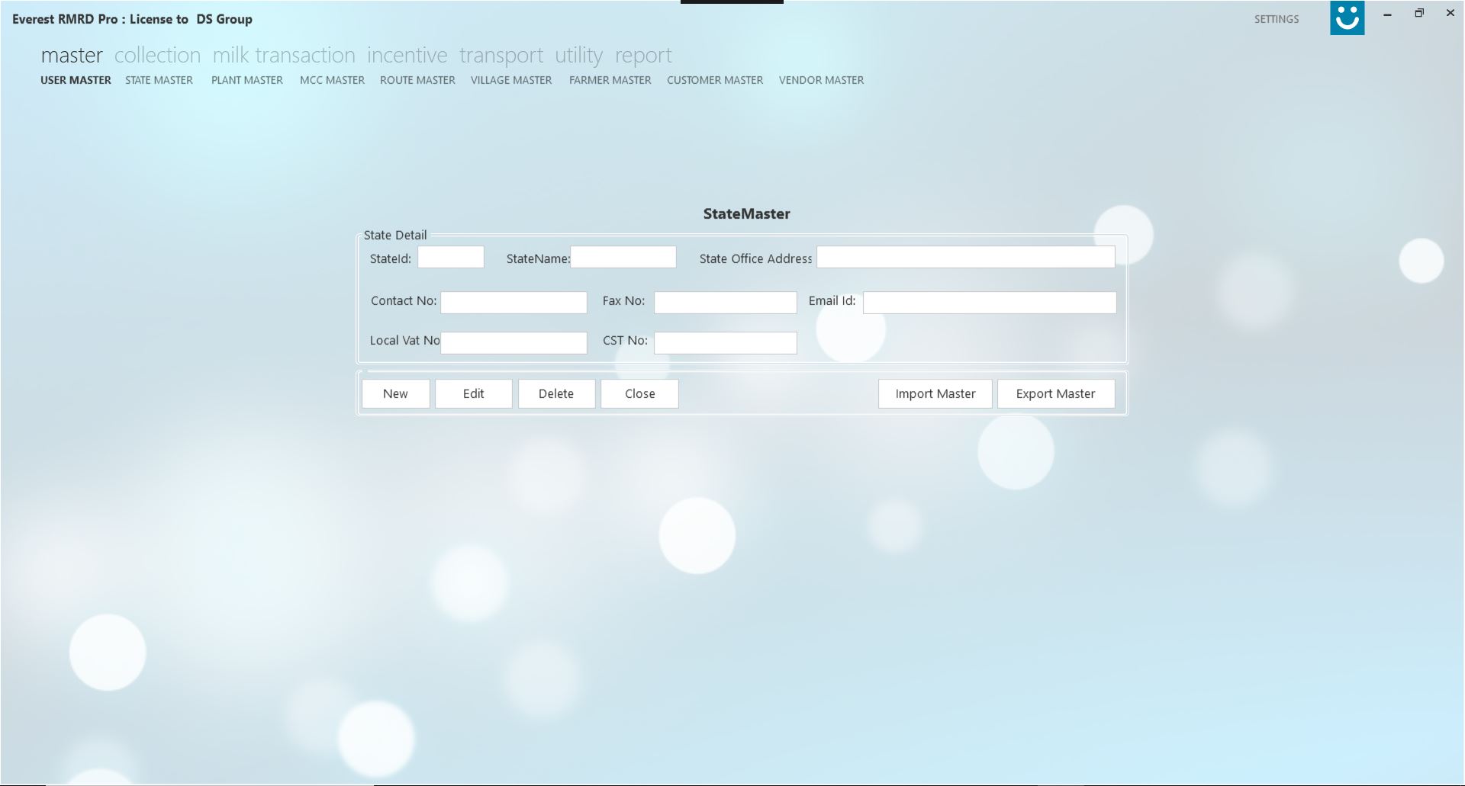Select the CST No field
The image size is (1465, 786).
coord(725,343)
